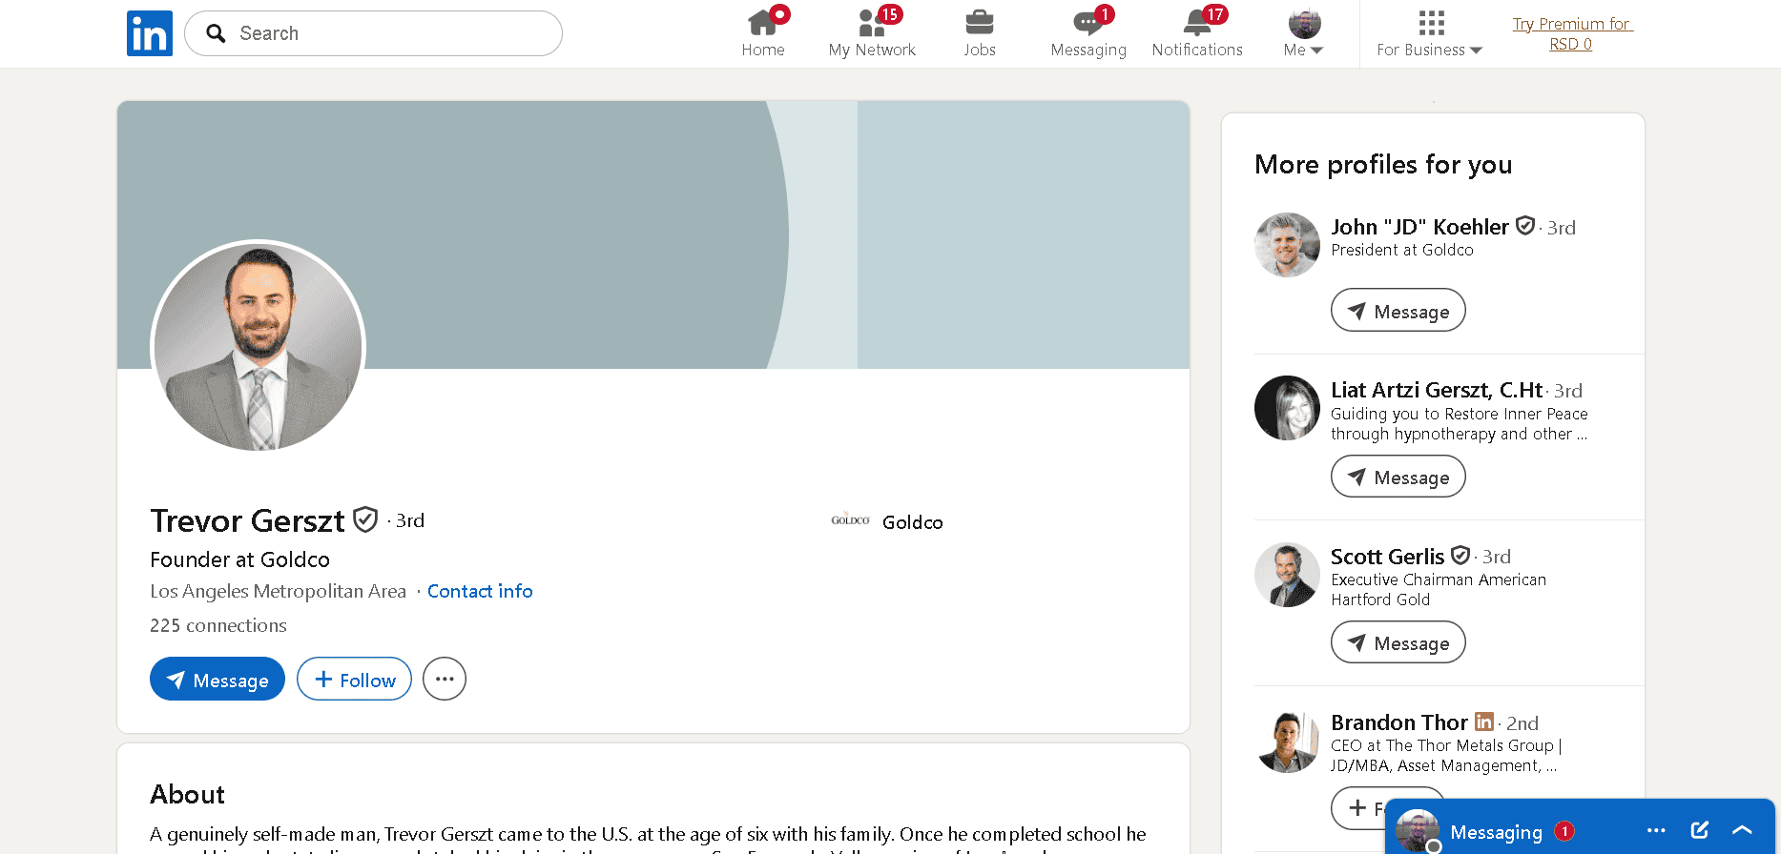The image size is (1781, 854).
Task: Expand the Messaging overlay chevron
Action: tap(1742, 830)
